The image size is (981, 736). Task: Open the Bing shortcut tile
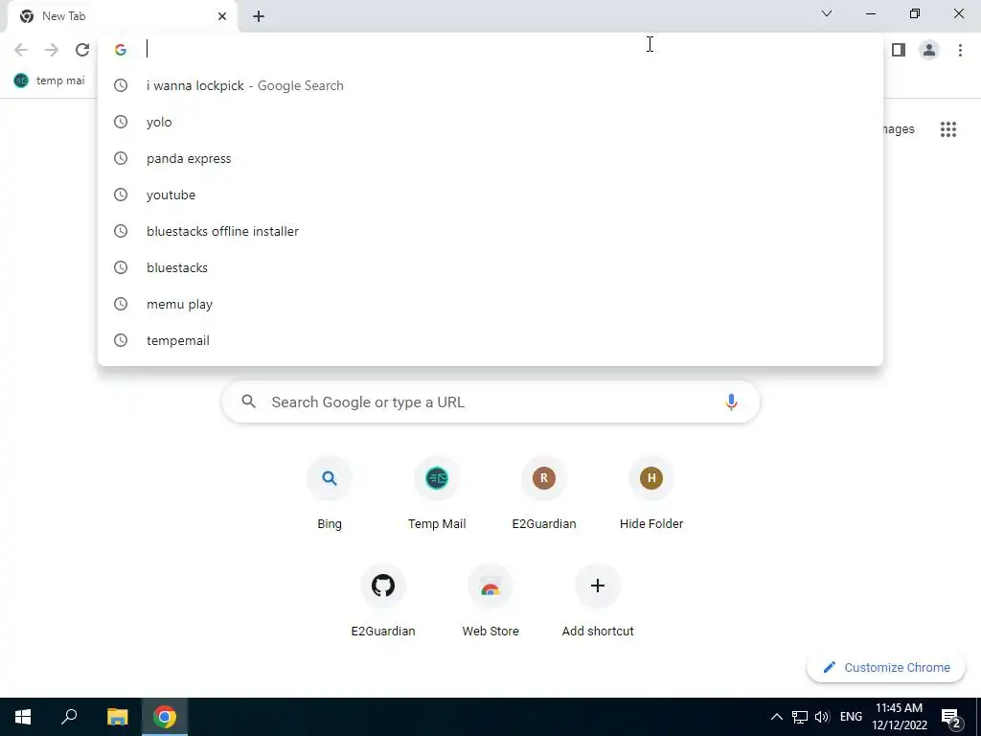pos(330,494)
